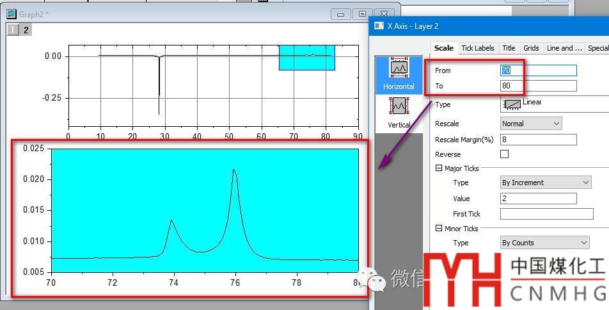
Task: Click the Graph2 window icon
Action: (12, 14)
